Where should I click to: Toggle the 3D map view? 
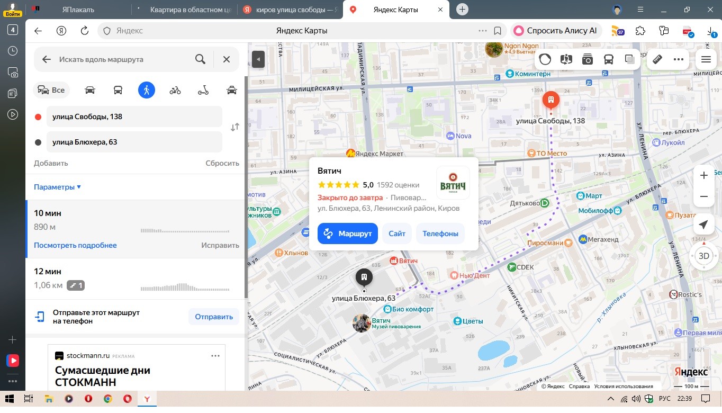[703, 256]
